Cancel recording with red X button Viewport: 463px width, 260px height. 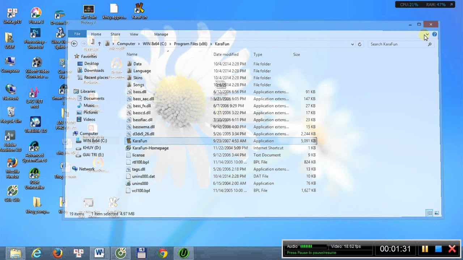[x=452, y=249]
